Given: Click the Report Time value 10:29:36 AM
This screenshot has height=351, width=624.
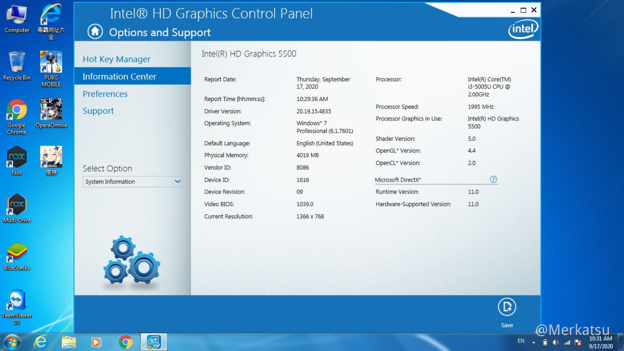Looking at the screenshot, I should click(x=312, y=99).
